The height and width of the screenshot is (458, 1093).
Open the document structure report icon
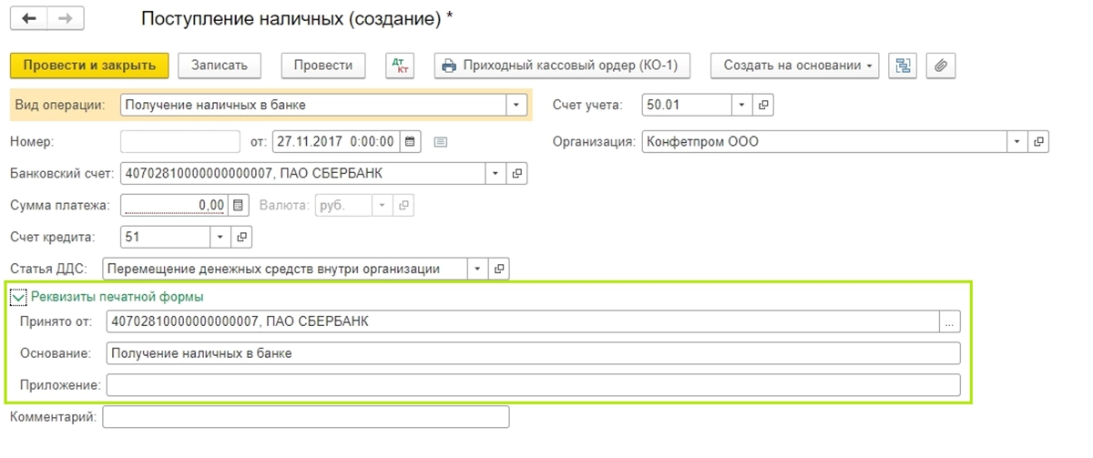coord(902,66)
